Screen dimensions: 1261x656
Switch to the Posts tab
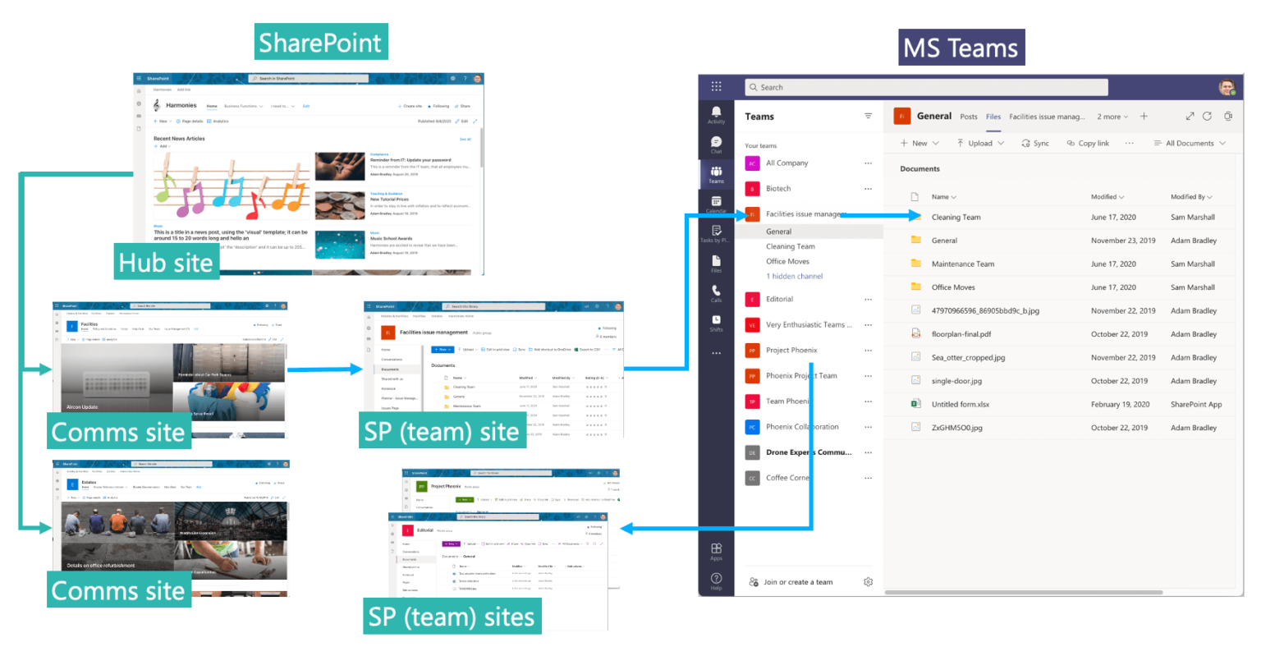click(968, 117)
